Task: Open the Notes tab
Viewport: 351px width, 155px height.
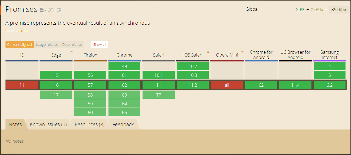Action: pos(15,124)
